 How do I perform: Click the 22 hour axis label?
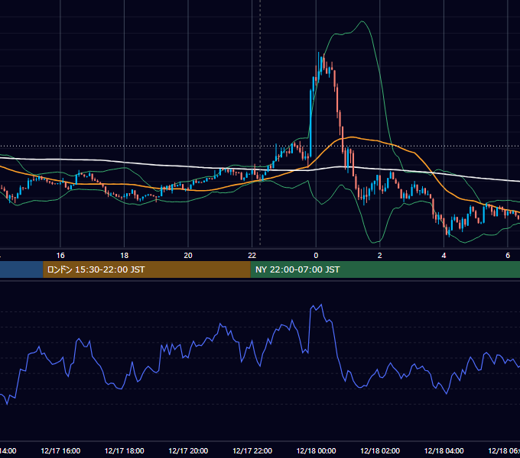(252, 255)
